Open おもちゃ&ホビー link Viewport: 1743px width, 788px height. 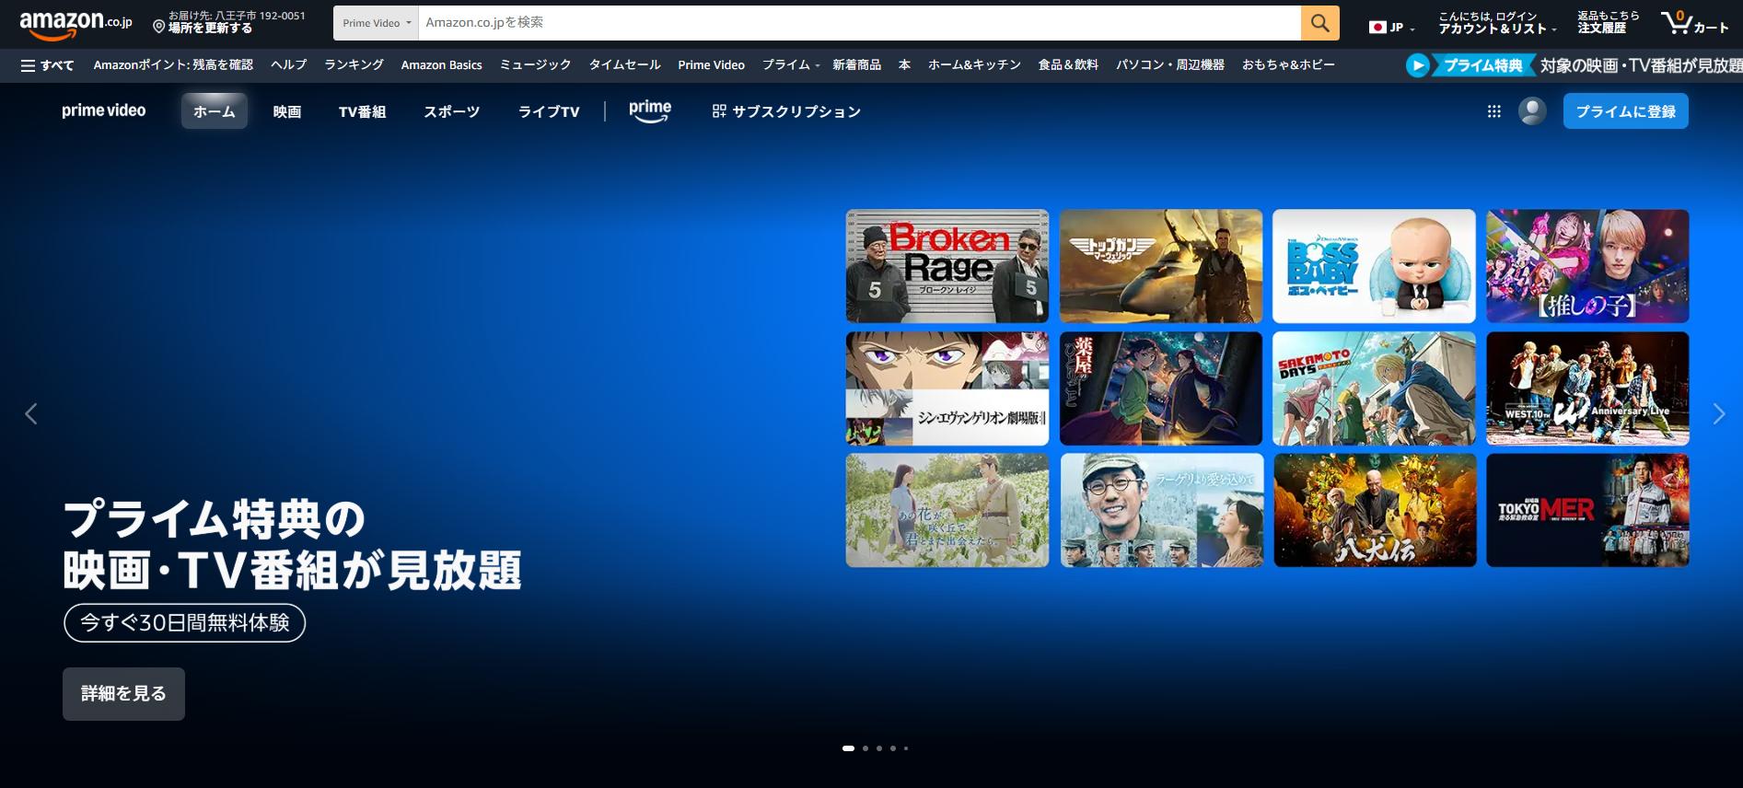click(x=1288, y=65)
